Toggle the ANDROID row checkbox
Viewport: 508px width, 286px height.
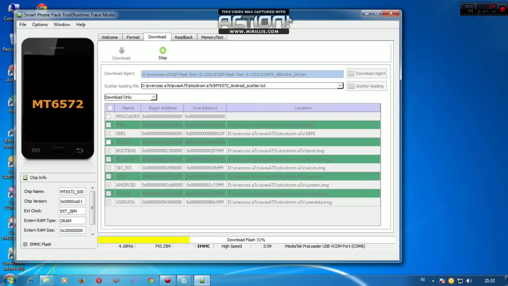click(x=109, y=185)
